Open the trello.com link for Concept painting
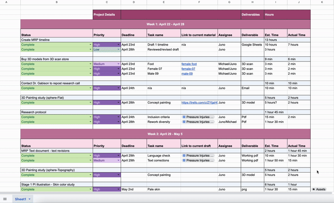Viewport: 334px width, 203px height. [200, 102]
